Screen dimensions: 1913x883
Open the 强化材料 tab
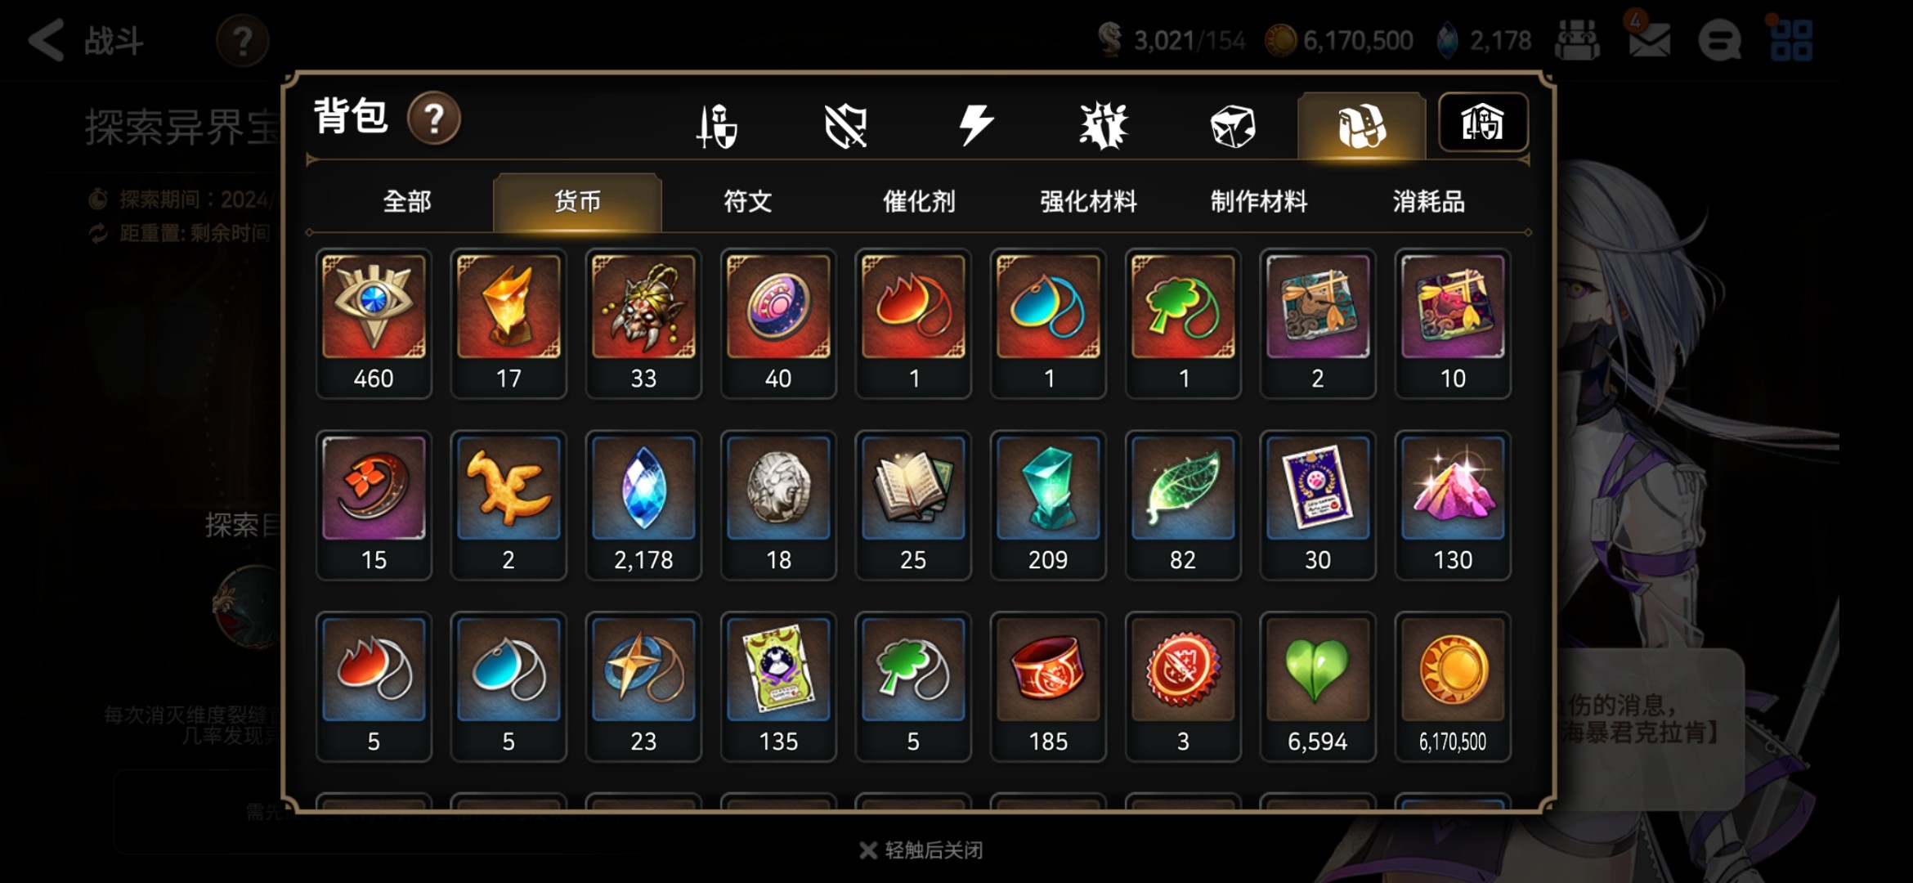point(1088,202)
